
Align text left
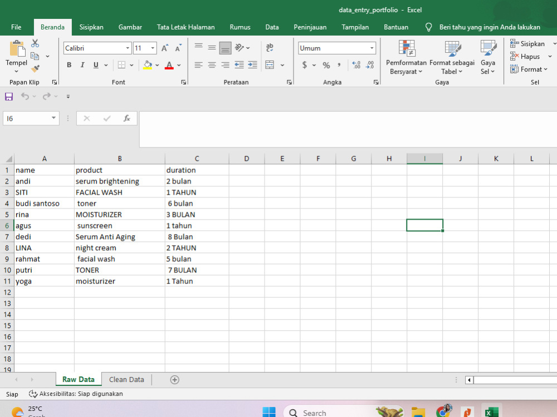point(199,65)
